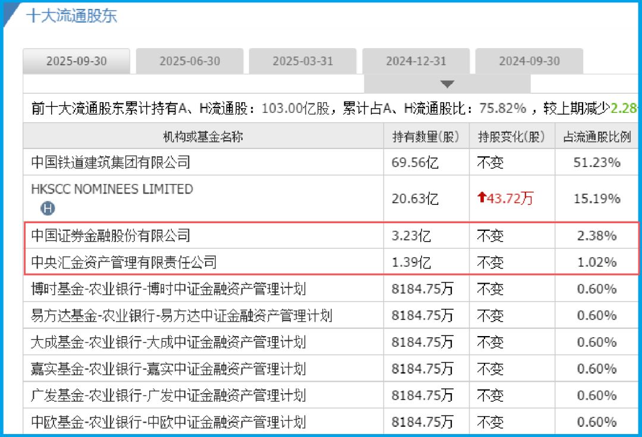Select the 2024-12-31 tab
The width and height of the screenshot is (642, 437).
pyautogui.click(x=416, y=61)
